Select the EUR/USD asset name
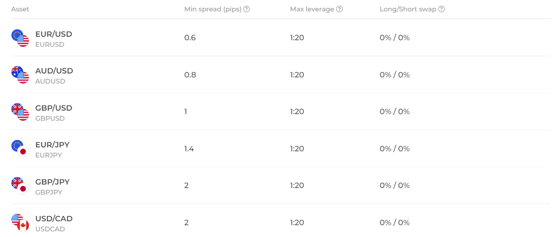The width and height of the screenshot is (560, 237). [x=53, y=34]
